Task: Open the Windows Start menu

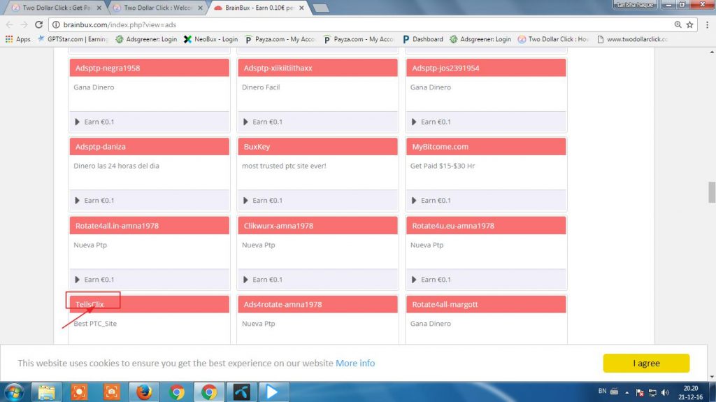Action: click(15, 392)
